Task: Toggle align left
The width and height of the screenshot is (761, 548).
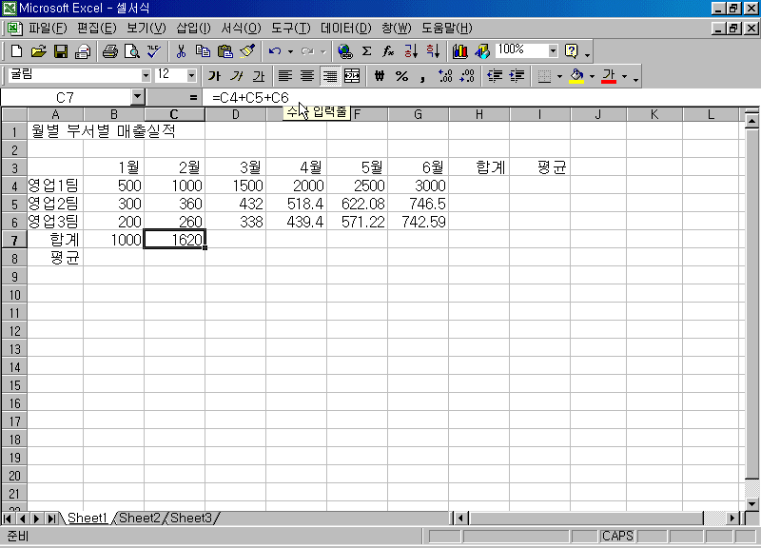Action: (284, 76)
